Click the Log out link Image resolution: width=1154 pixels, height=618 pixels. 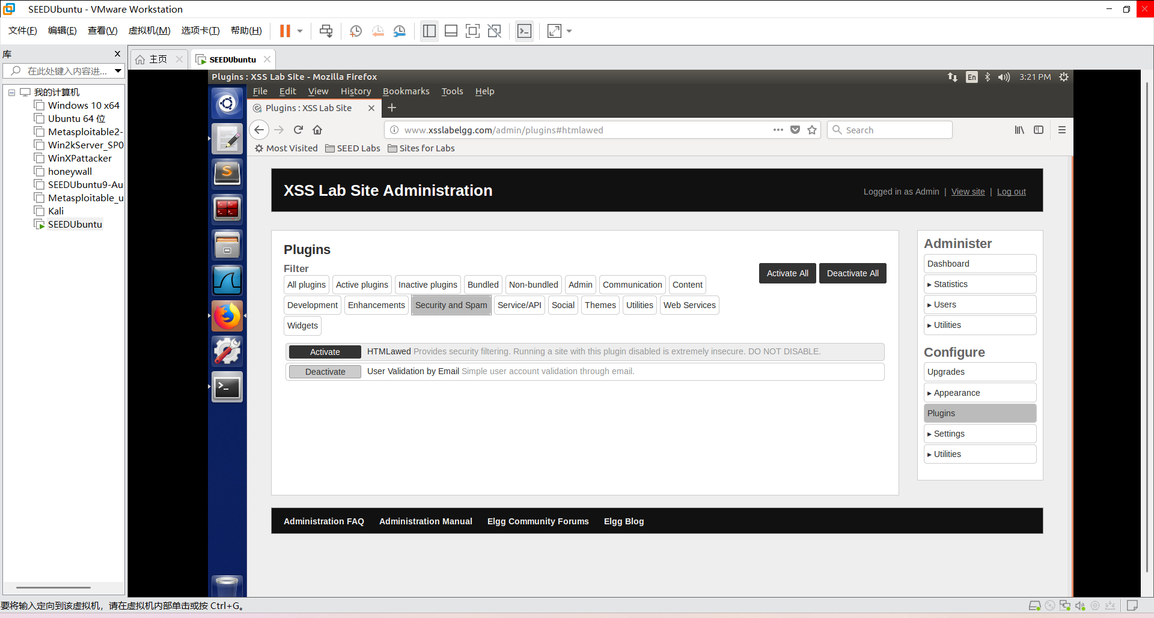pos(1011,192)
